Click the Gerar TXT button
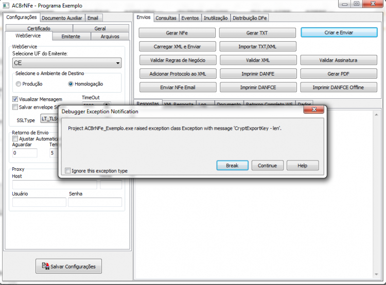The width and height of the screenshot is (386, 285). (257, 33)
